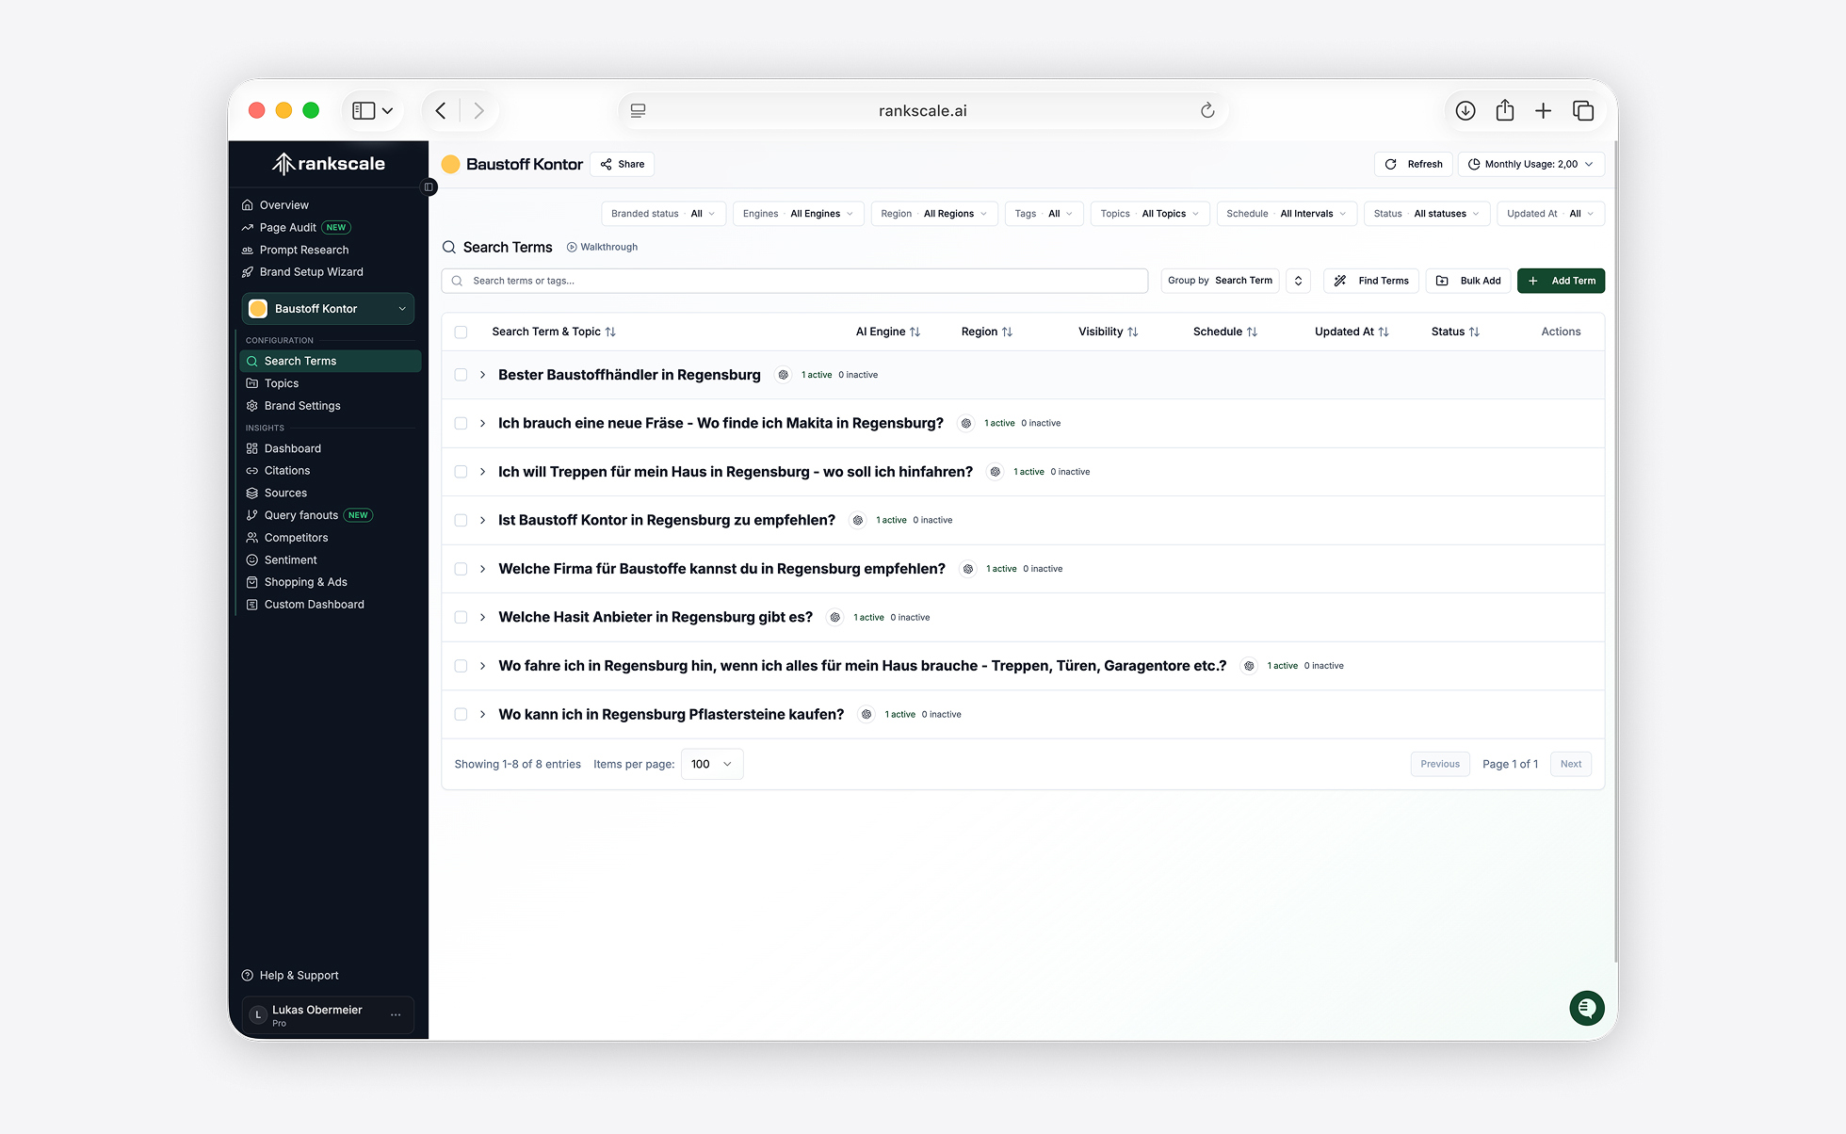
Task: Click the Safari sidebar toggle icon
Action: click(364, 111)
